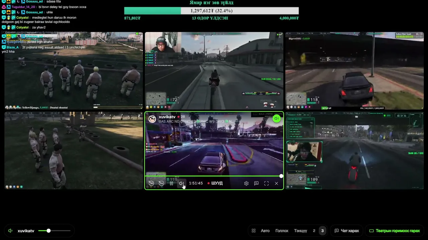Select the bottom-left officers stream tile
Viewport: 428px width, 240px height.
coord(74,151)
